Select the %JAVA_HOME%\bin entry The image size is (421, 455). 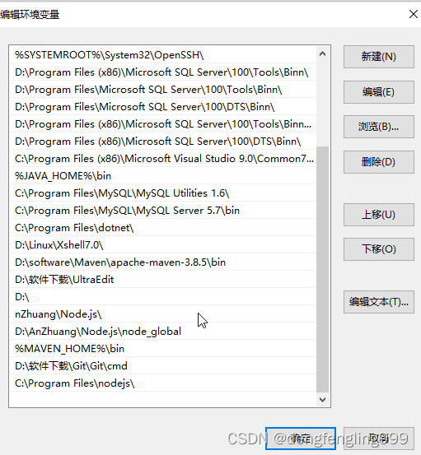pos(162,176)
